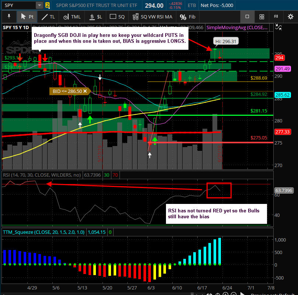
Task: Open the SPY 15 Y 1D timeframe label
Action: coord(15,27)
